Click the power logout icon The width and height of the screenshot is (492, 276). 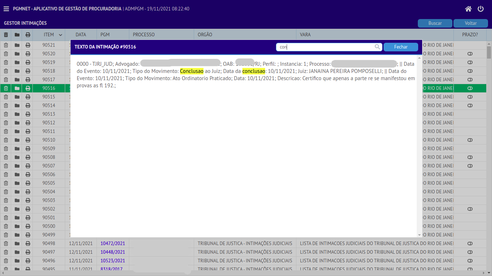tap(480, 9)
